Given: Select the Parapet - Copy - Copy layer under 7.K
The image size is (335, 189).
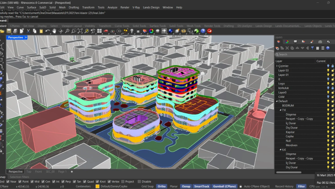Looking at the screenshot, I should point(299,119).
